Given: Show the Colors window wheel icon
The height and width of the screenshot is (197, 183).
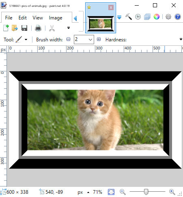Looking at the screenshot, I should pos(157,17).
